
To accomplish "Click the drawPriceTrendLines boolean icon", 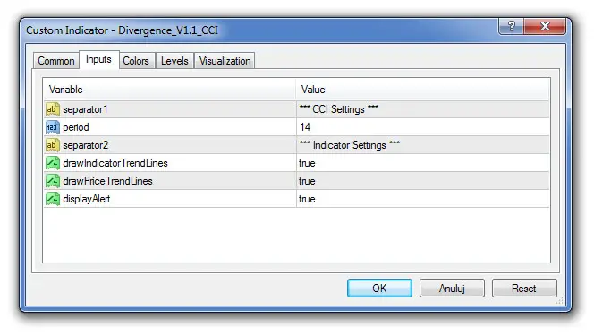I will click(x=52, y=181).
